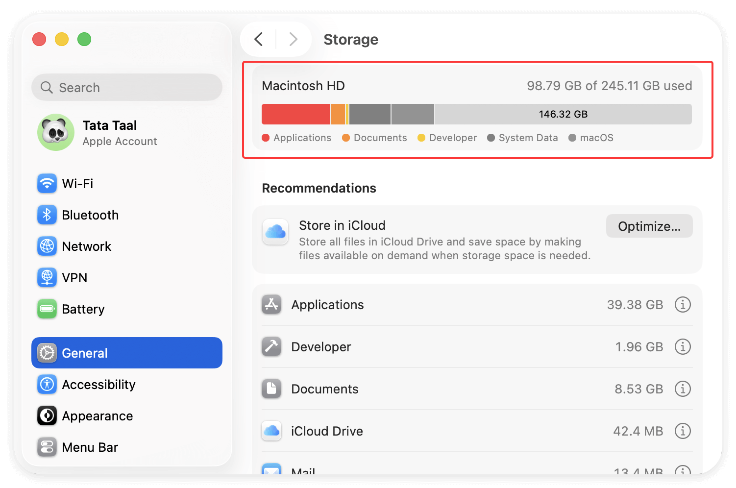Expand Applications details via its info button
The width and height of the screenshot is (736, 488).
click(683, 304)
